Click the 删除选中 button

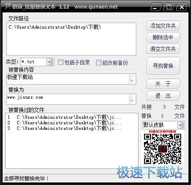tap(163, 37)
